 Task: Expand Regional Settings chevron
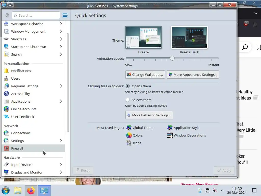tap(61, 86)
